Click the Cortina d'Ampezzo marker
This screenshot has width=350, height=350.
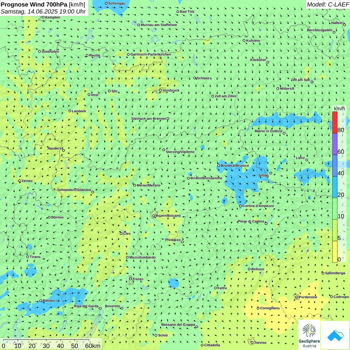click(240, 206)
